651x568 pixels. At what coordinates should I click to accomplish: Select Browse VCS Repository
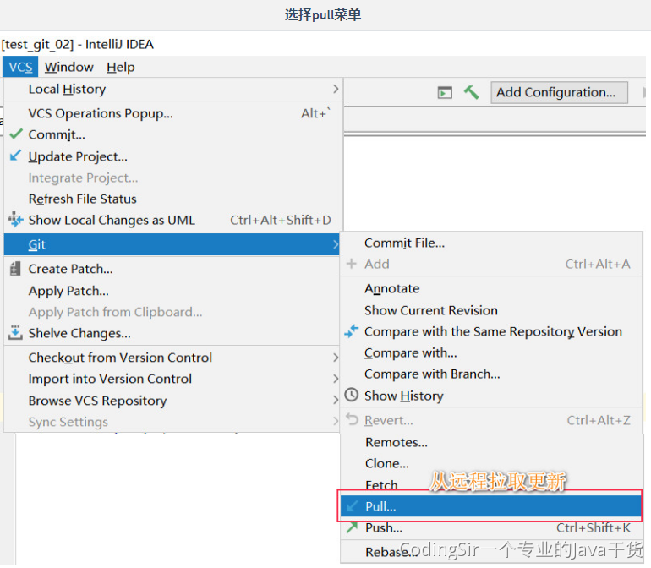172,401
